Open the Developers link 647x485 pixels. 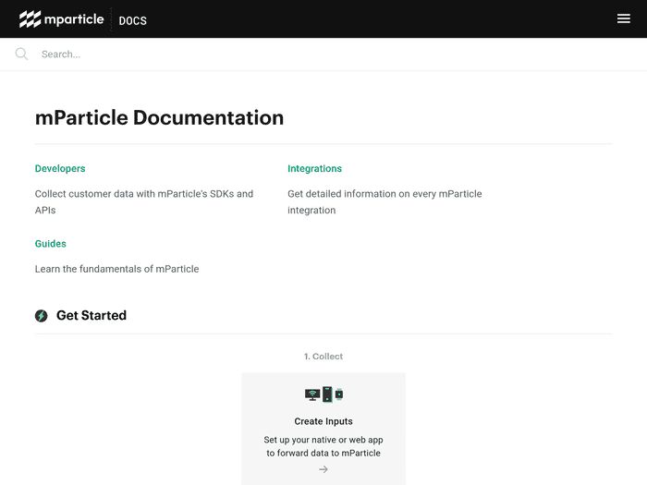pyautogui.click(x=60, y=169)
